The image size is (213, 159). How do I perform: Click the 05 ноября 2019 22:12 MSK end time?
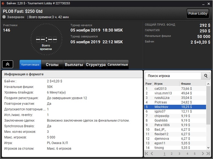pos(96,42)
